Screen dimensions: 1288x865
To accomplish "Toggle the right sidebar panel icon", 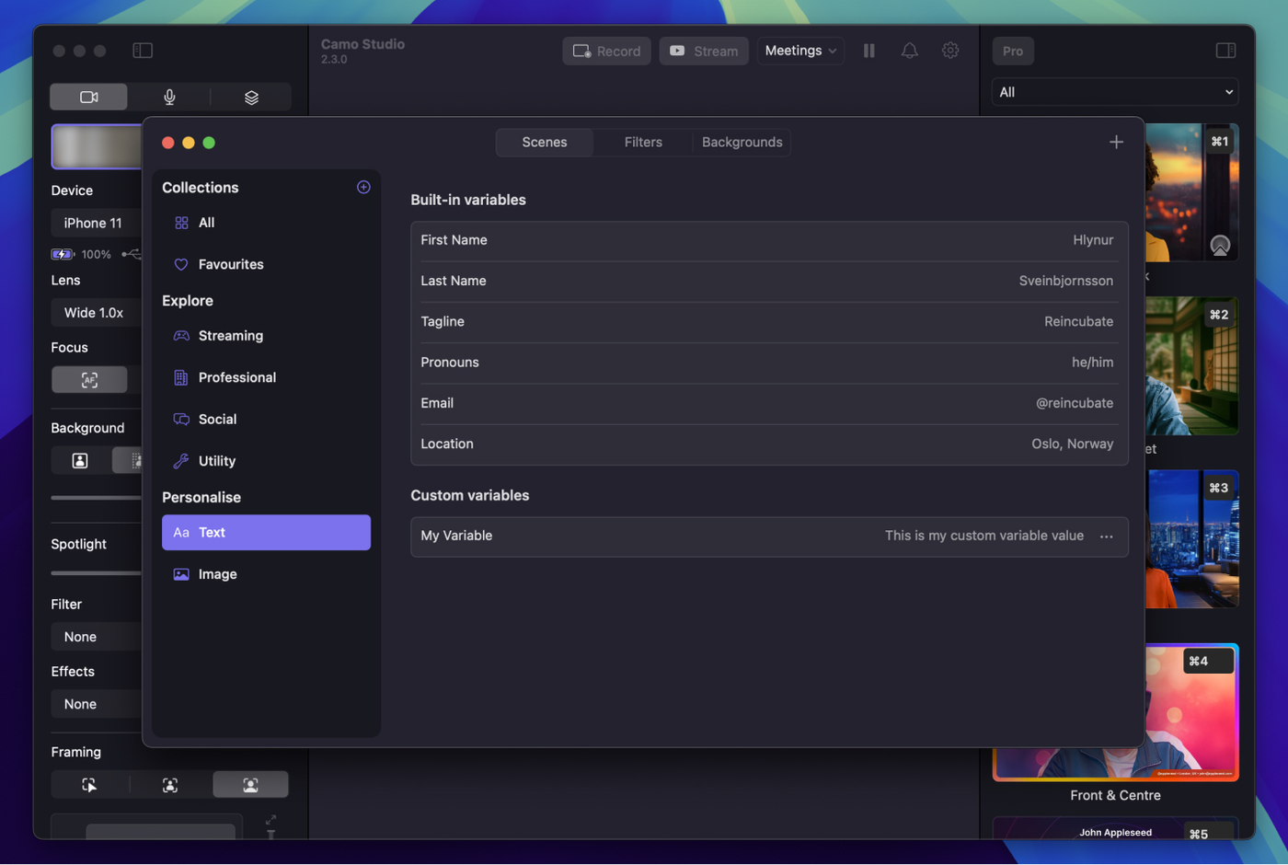I will click(x=1225, y=52).
